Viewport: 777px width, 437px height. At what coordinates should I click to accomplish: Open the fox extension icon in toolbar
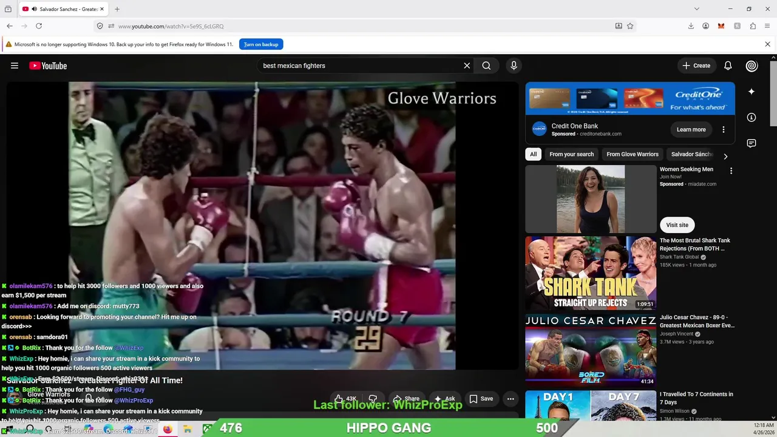(x=721, y=26)
